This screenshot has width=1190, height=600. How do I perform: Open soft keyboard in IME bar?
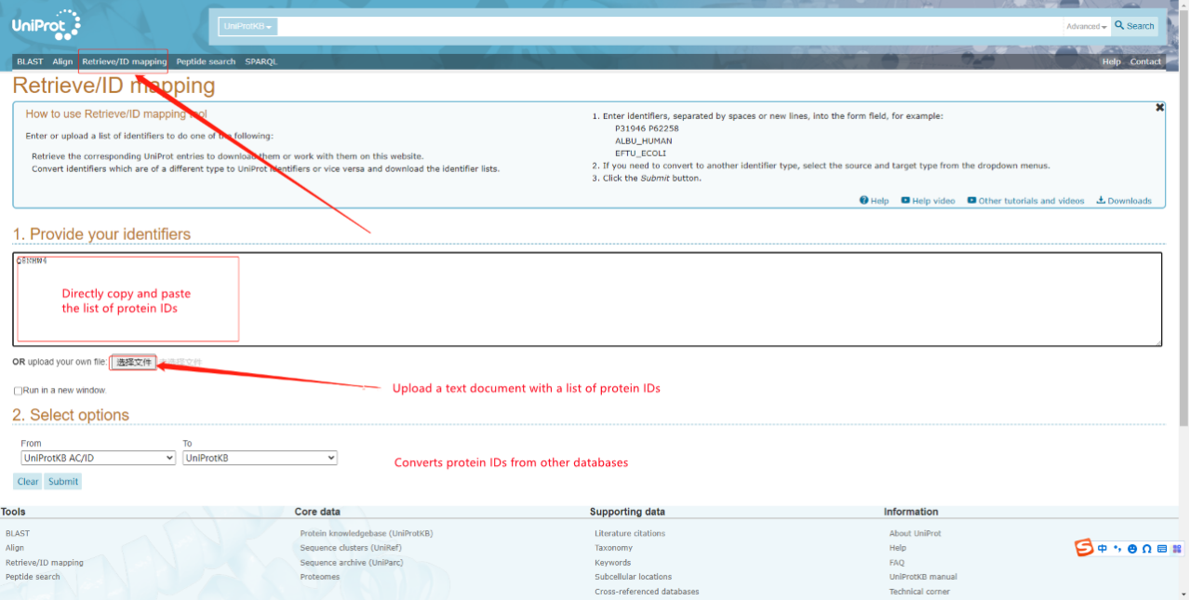coord(1162,549)
